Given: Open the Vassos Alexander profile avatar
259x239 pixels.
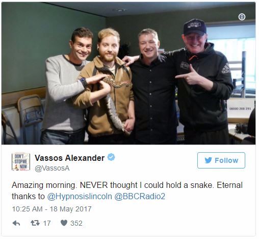Looking at the screenshot, I should click(x=21, y=161).
